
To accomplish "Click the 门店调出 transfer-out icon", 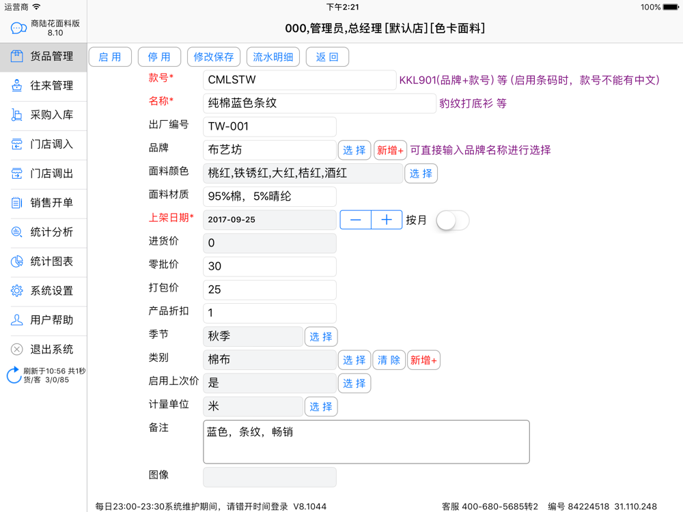I will pos(16,173).
